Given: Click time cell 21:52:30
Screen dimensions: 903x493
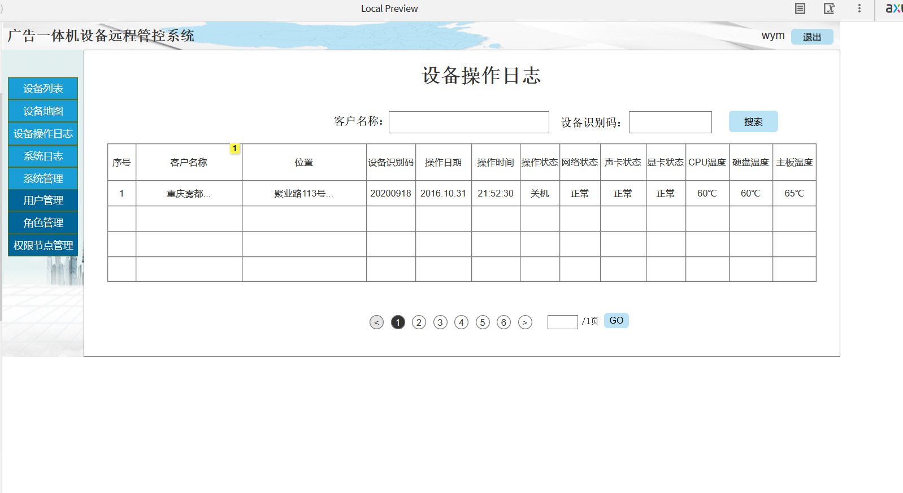Looking at the screenshot, I should click(x=496, y=193).
